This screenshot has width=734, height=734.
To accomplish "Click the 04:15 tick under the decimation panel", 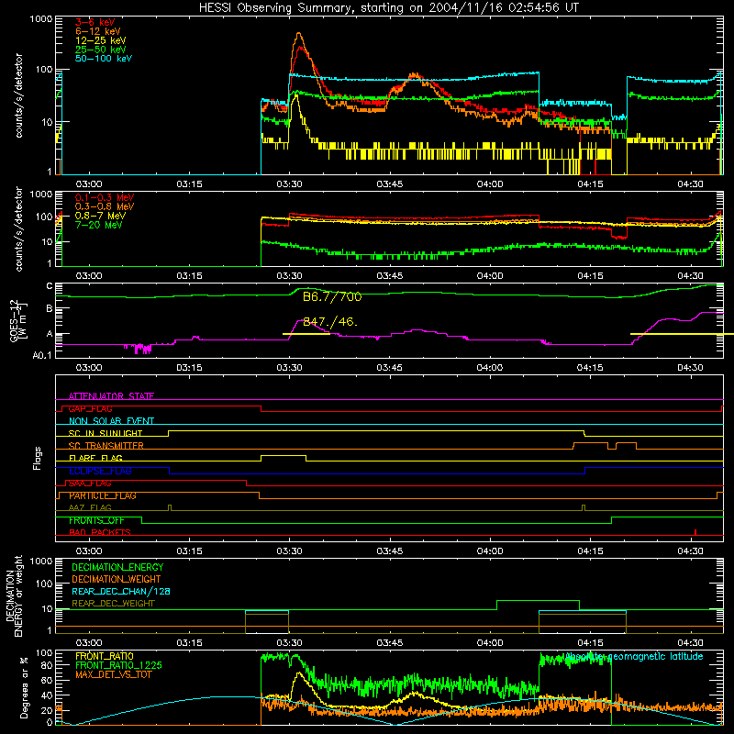I will pyautogui.click(x=590, y=643).
